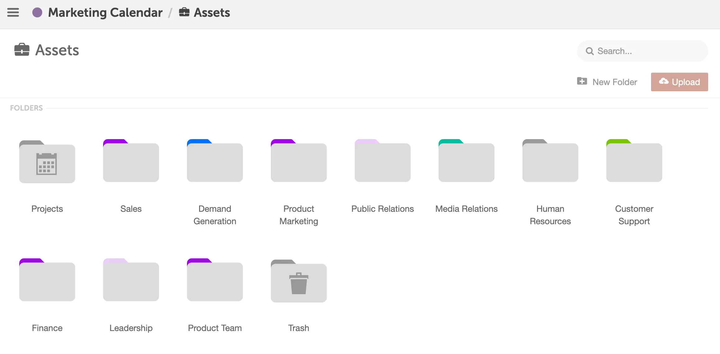Open the Projects folder icon

pyautogui.click(x=47, y=161)
